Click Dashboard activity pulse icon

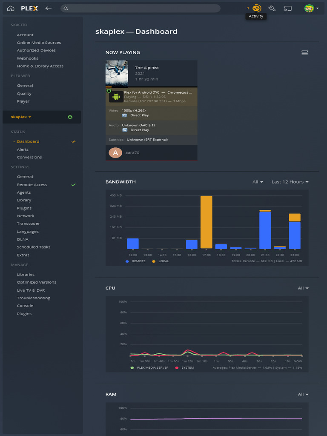pyautogui.click(x=73, y=141)
